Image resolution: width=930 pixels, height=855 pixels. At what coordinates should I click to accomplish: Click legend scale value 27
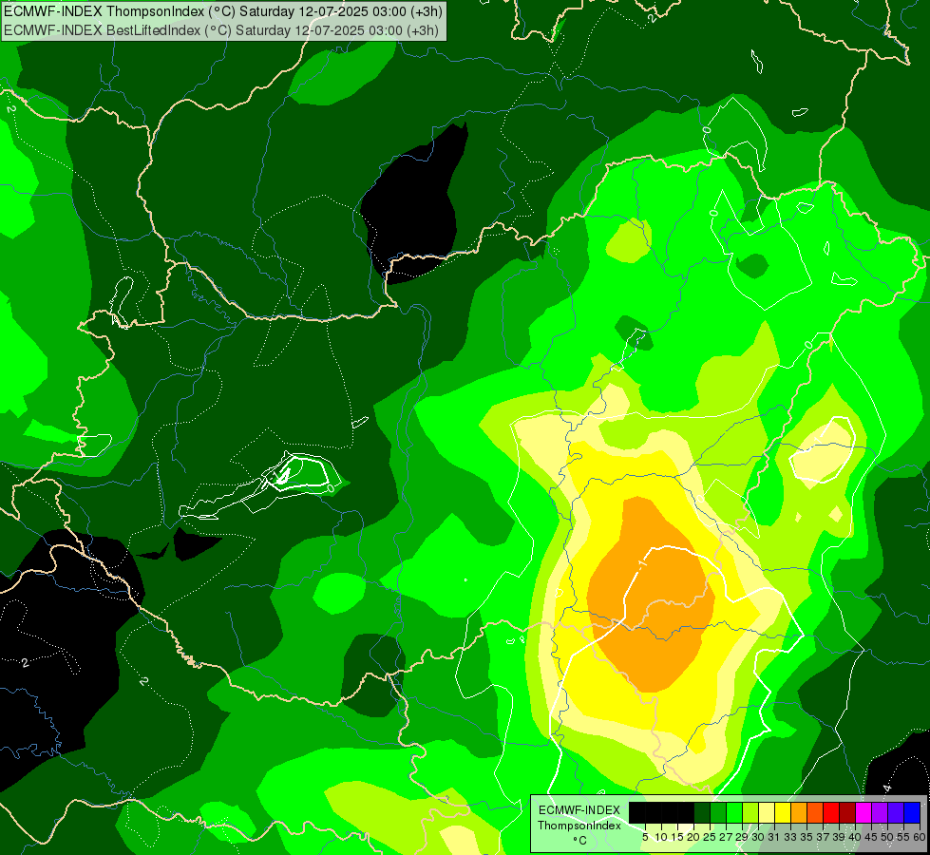pyautogui.click(x=726, y=837)
